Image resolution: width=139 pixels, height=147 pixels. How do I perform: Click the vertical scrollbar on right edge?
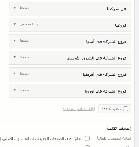click(137, 73)
